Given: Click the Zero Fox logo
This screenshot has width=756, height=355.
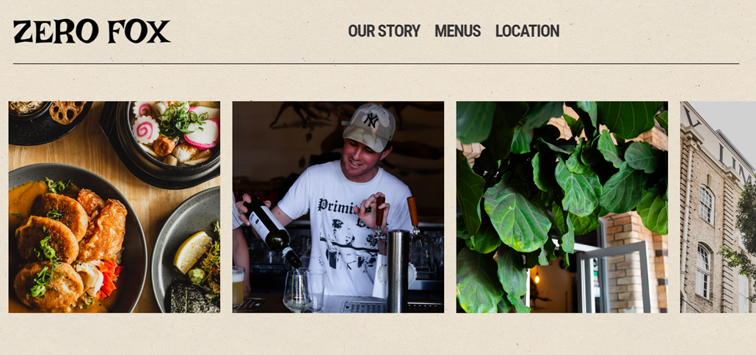Looking at the screenshot, I should (x=92, y=32).
